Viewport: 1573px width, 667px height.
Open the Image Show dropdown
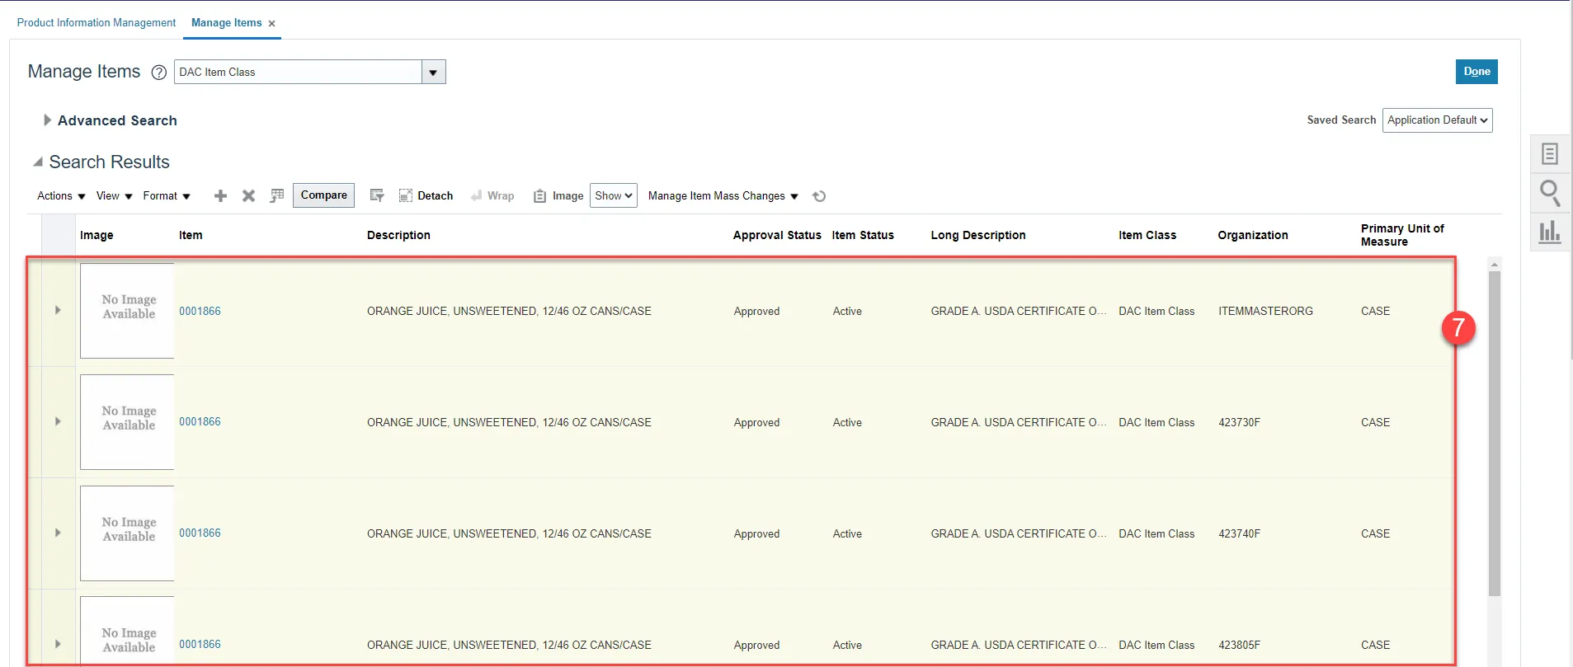click(x=613, y=195)
